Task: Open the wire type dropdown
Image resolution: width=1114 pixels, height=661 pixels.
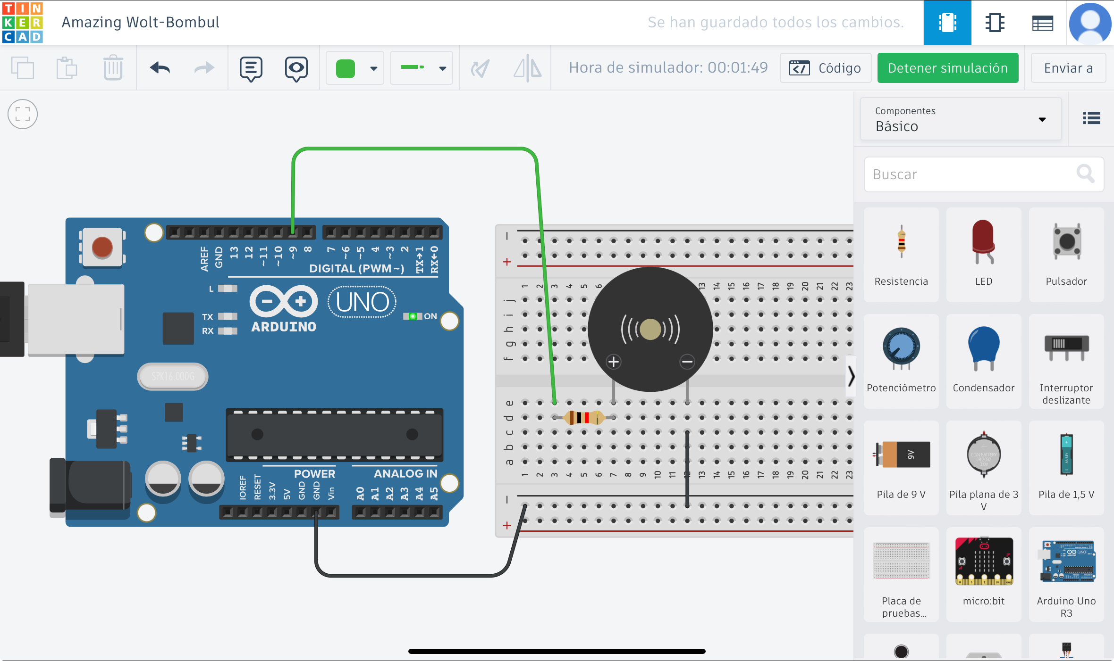Action: coord(442,68)
